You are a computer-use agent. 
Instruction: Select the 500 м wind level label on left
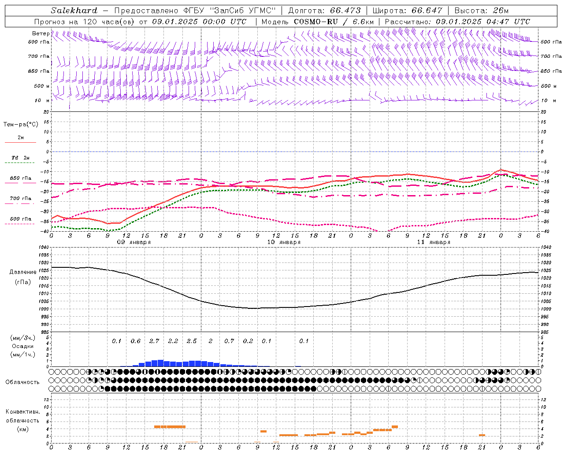pyautogui.click(x=41, y=86)
